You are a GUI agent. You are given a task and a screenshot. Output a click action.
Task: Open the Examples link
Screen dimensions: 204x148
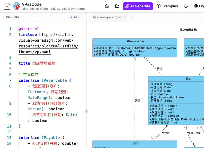[x=167, y=6]
